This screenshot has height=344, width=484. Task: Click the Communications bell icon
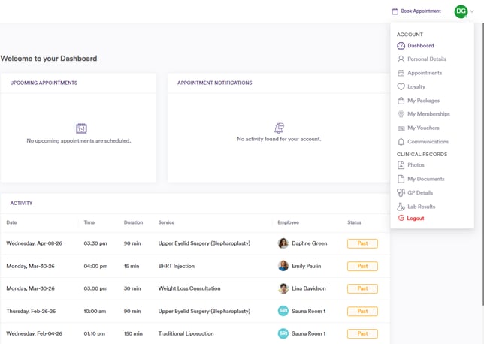pyautogui.click(x=401, y=142)
